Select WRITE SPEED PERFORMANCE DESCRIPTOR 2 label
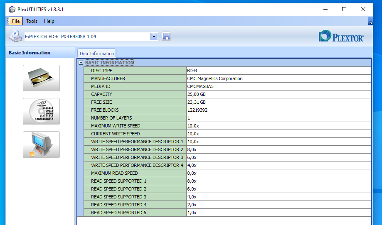The width and height of the screenshot is (382, 225). [x=137, y=149]
